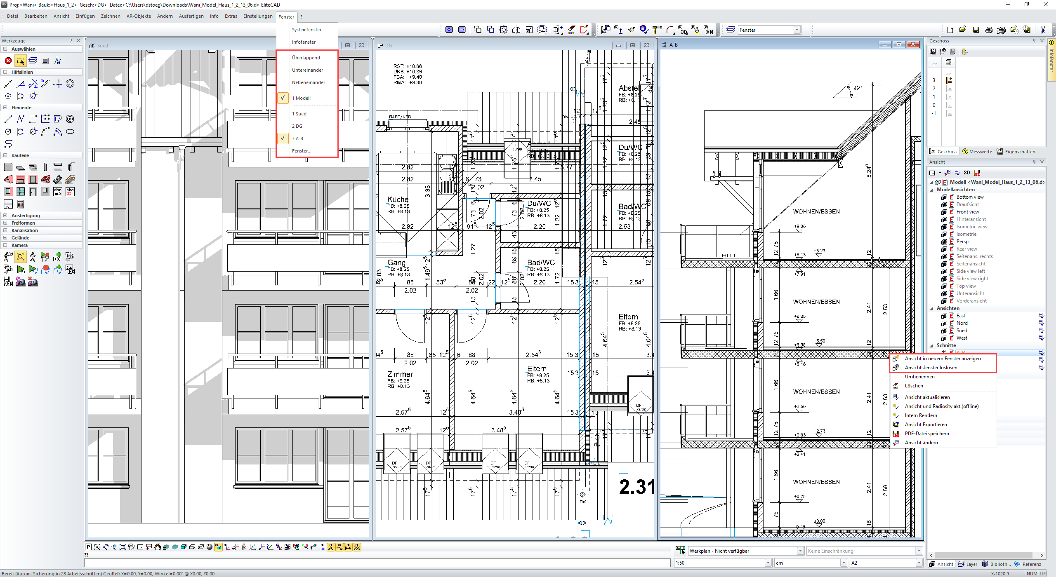The width and height of the screenshot is (1056, 577).
Task: Click the mirror tool in top toolbar
Action: point(516,30)
